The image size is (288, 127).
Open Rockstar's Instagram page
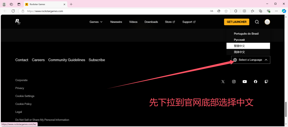point(234,82)
